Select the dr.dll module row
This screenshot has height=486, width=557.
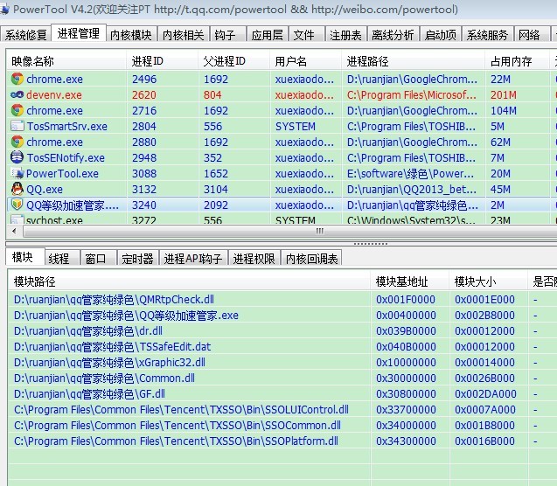282,331
